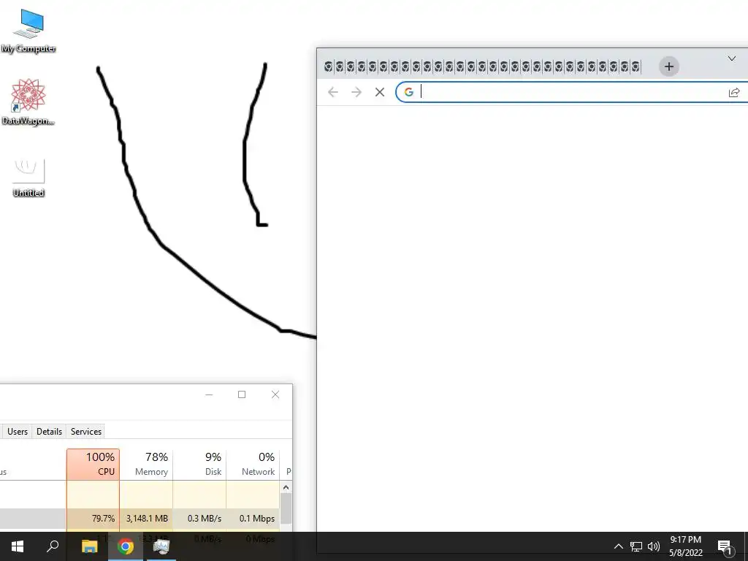Minimize the Task Manager window
This screenshot has width=748, height=561.
pos(209,394)
